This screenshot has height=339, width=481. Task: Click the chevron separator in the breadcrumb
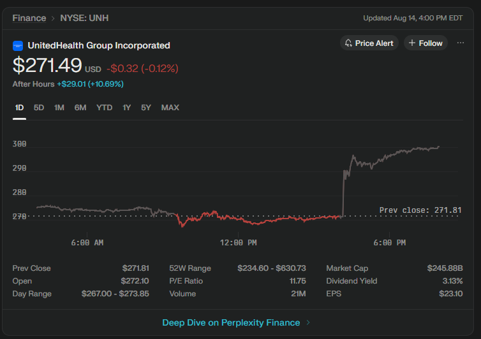click(53, 18)
